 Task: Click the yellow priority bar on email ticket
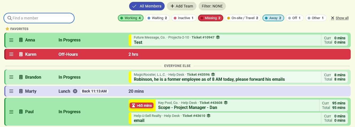point(130,118)
